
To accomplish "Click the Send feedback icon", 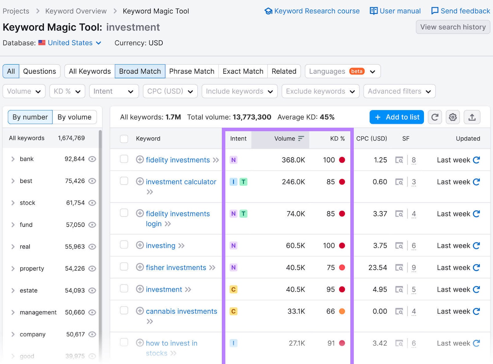I will click(434, 11).
